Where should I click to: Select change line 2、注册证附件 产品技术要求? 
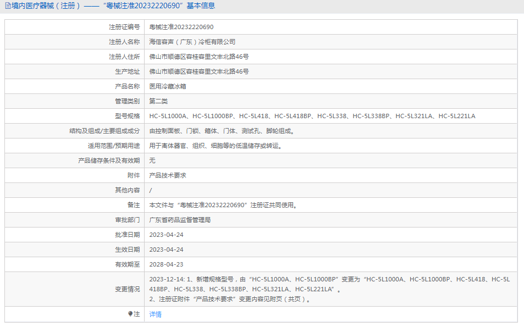coord(230,300)
